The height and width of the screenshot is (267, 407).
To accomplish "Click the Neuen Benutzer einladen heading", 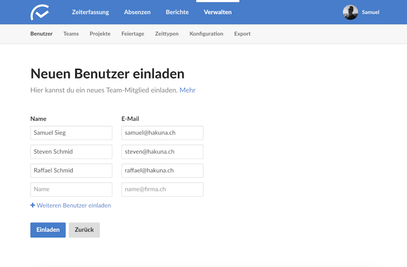I will [x=108, y=74].
